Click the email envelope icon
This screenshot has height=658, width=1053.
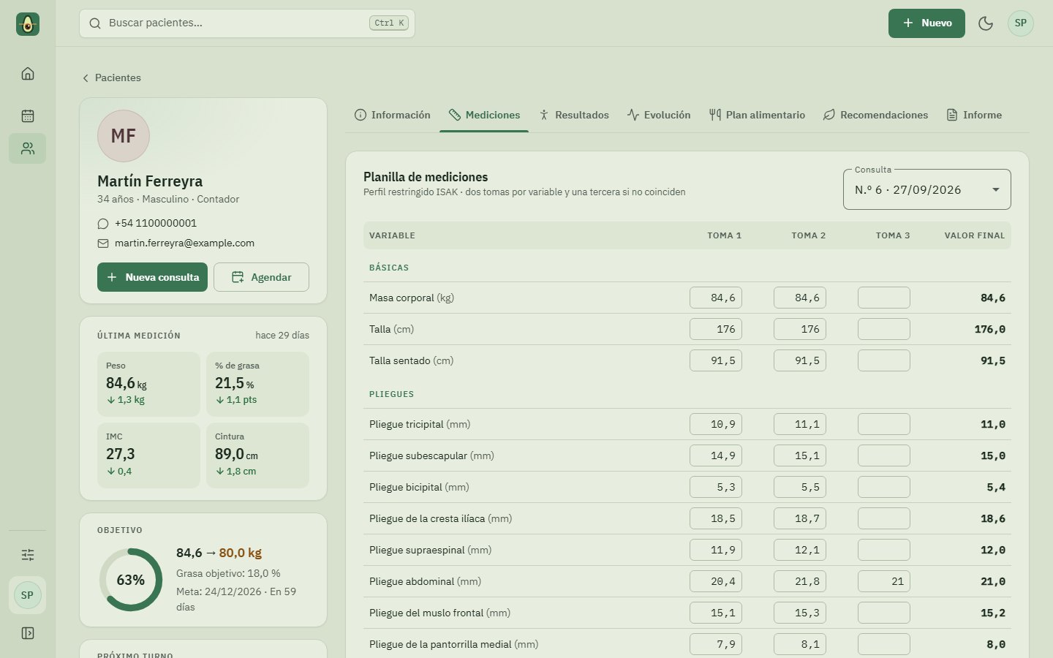point(103,243)
